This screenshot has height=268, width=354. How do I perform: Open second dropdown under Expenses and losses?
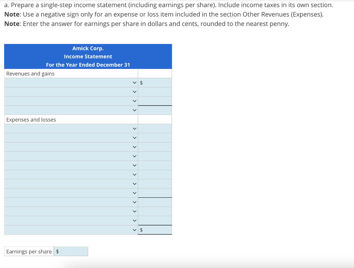point(71,138)
